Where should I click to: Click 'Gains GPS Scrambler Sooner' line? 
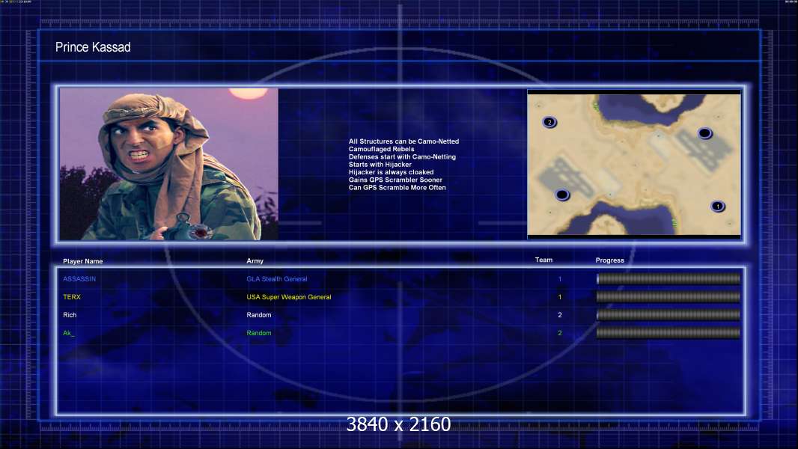[x=395, y=180]
